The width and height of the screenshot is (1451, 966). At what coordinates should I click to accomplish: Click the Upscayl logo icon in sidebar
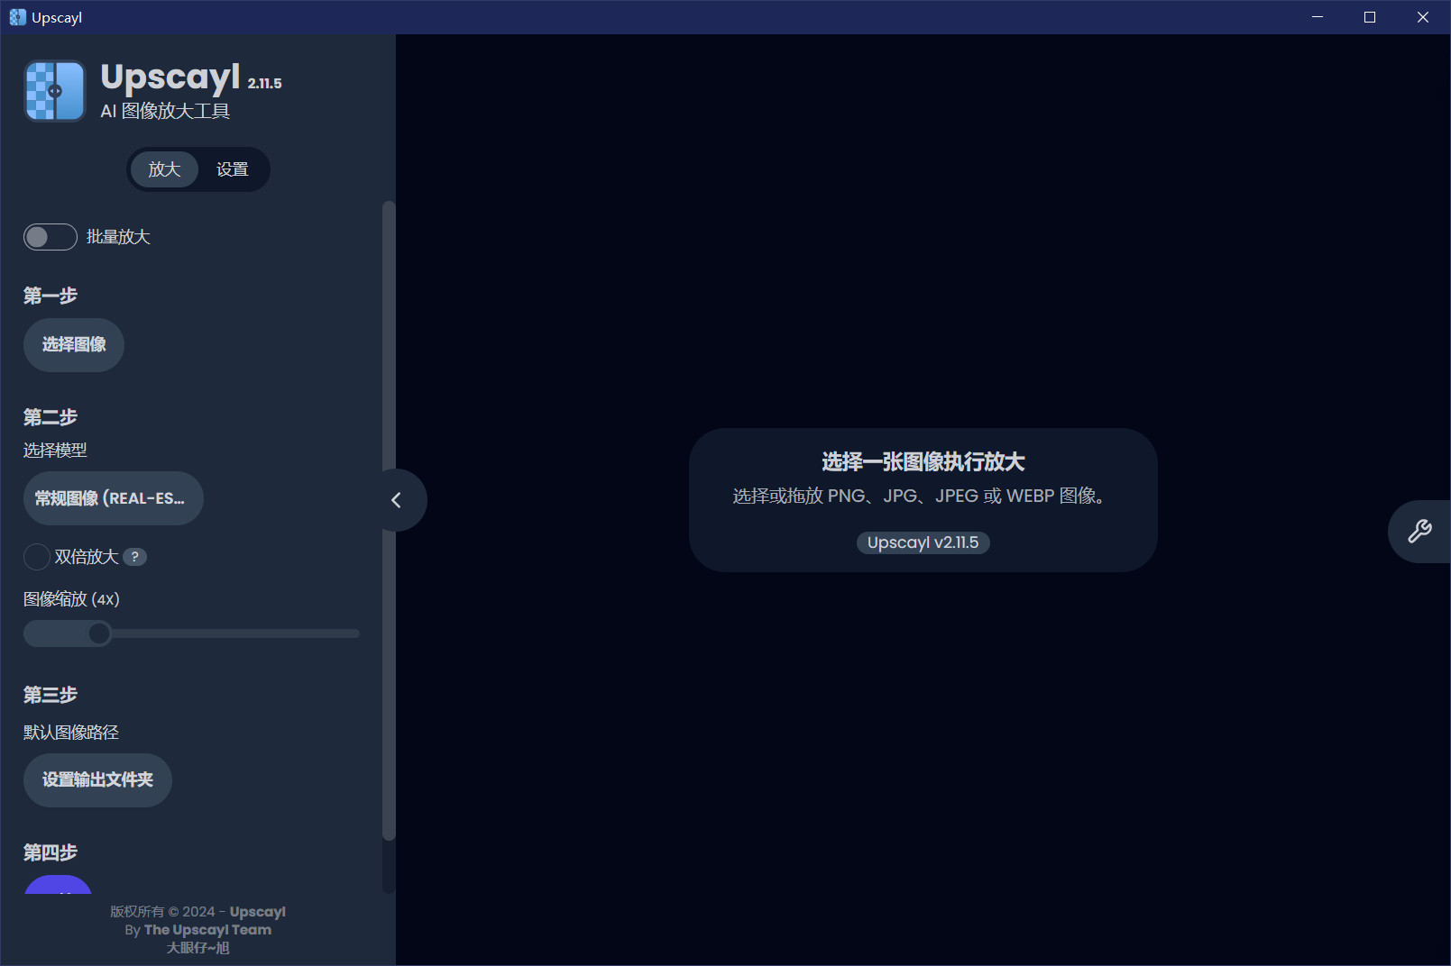(54, 90)
